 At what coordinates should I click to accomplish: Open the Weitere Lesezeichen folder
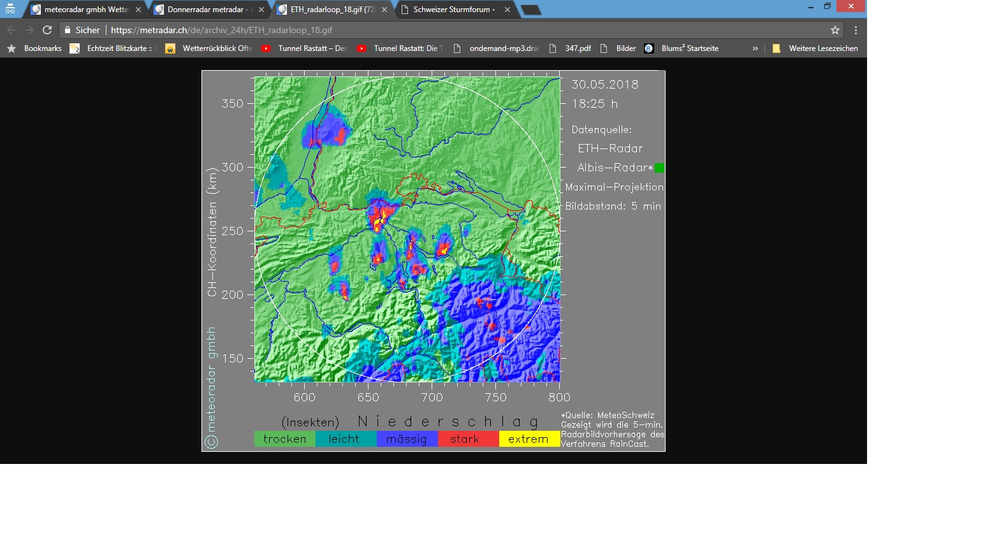tap(815, 48)
